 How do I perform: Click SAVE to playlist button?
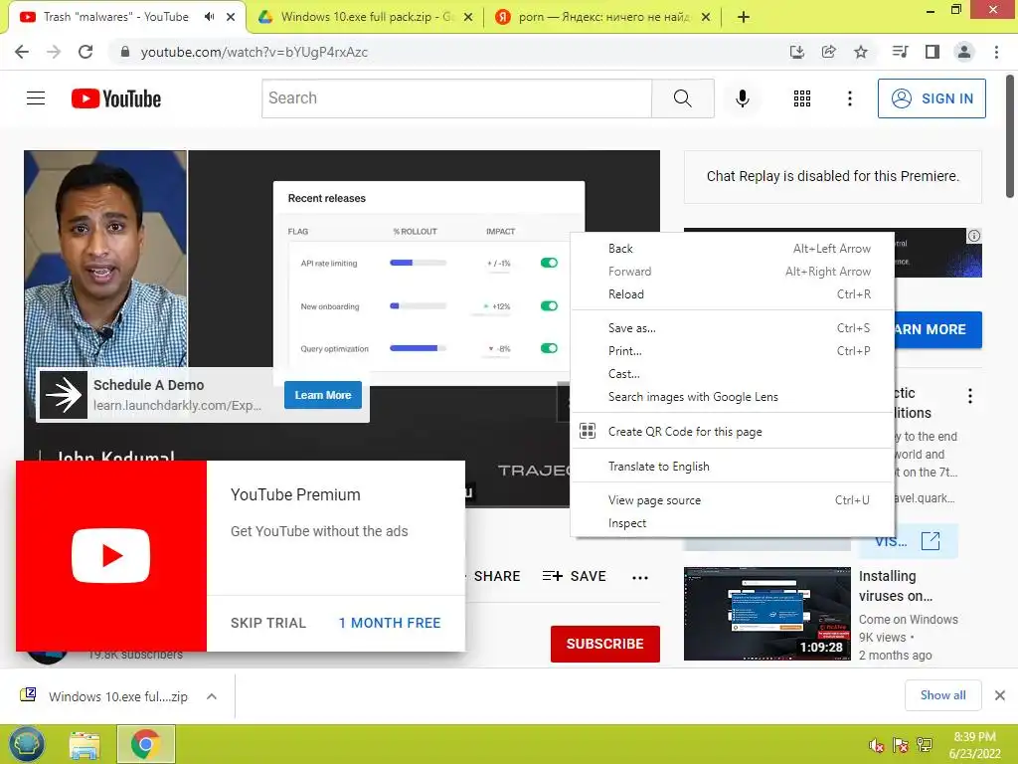574,576
